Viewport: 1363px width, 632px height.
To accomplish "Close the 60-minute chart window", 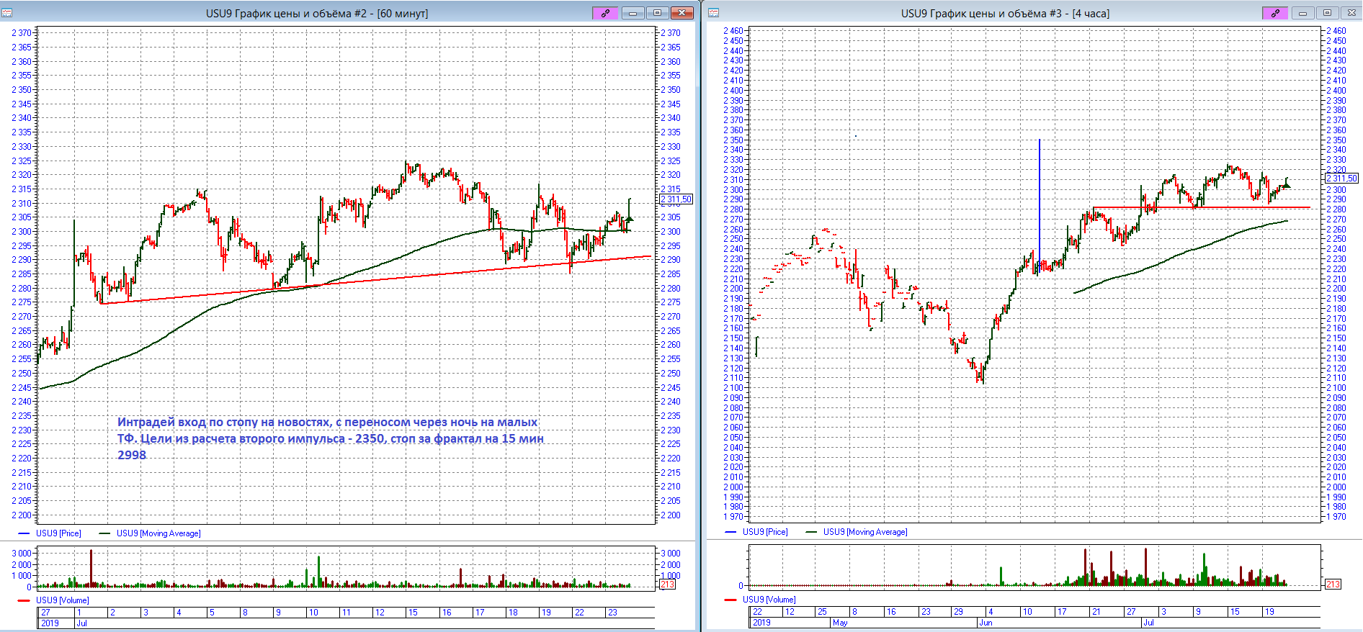I will click(x=681, y=13).
